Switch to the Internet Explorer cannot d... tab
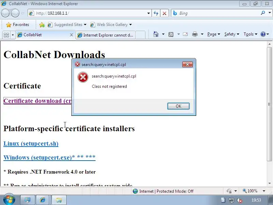The width and height of the screenshot is (273, 205). pos(105,35)
